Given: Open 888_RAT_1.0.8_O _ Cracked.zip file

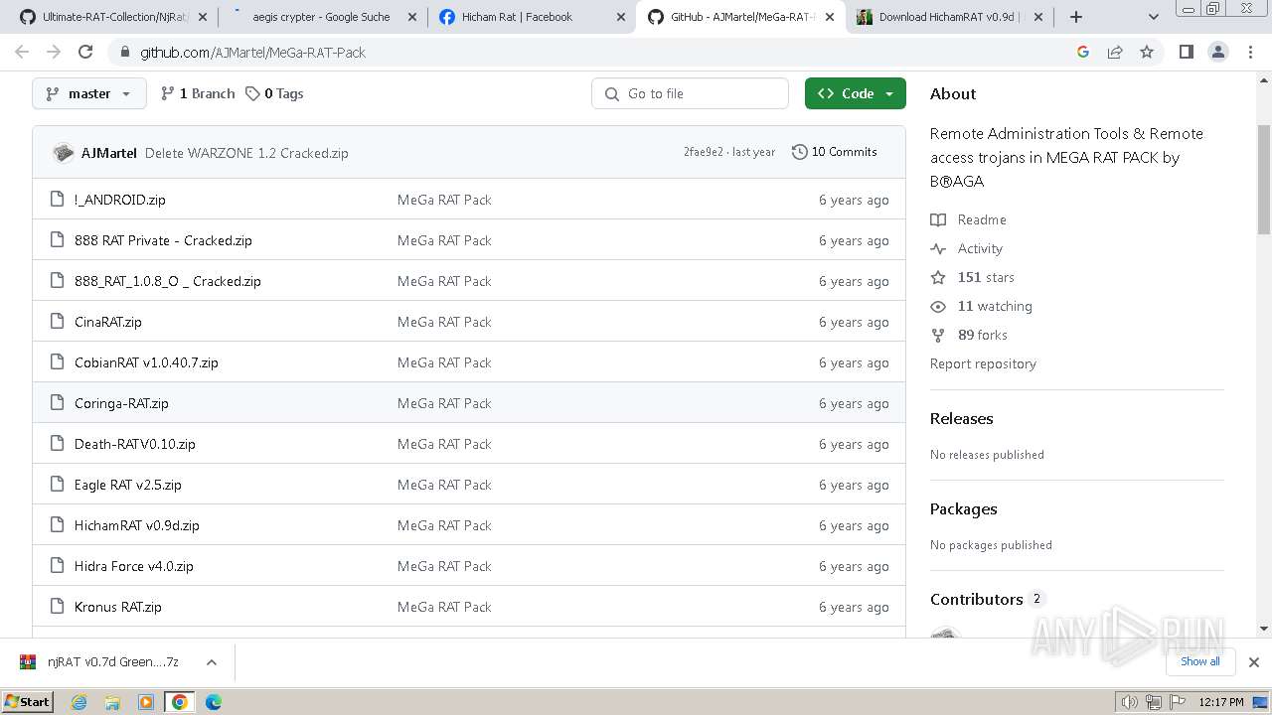Looking at the screenshot, I should click(x=168, y=281).
